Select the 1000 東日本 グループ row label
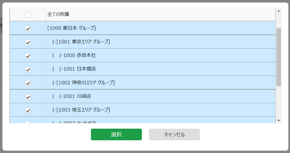 (x=71, y=28)
